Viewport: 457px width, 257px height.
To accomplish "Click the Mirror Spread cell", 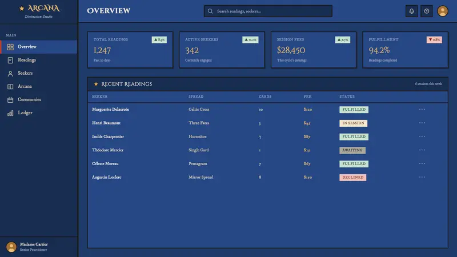I will pyautogui.click(x=201, y=177).
